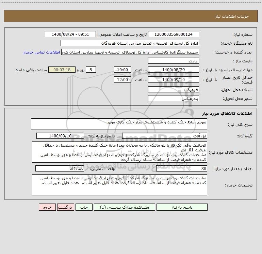Click price validity time 12:00

tap(122, 79)
